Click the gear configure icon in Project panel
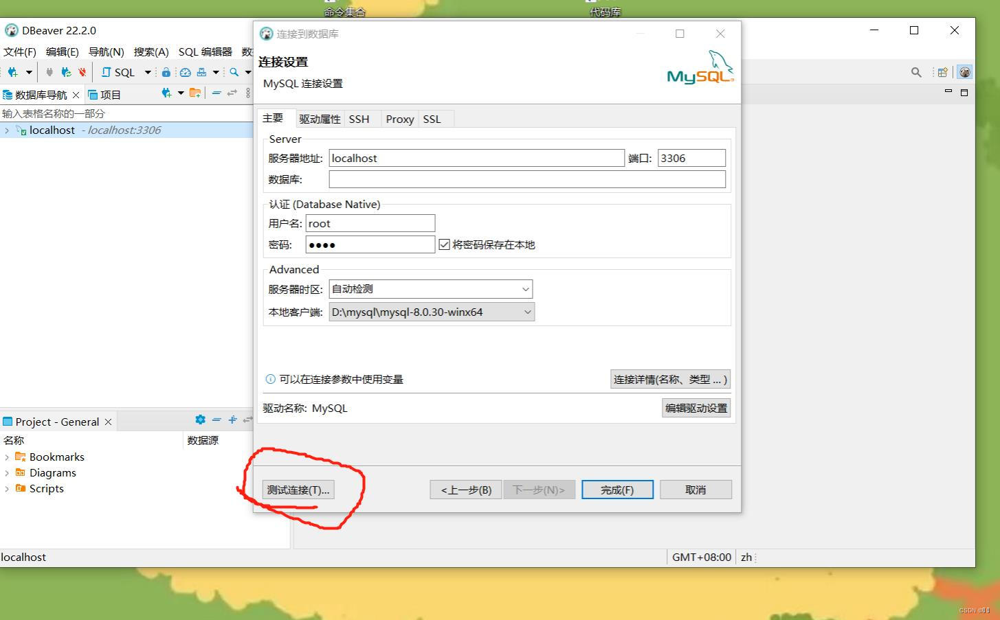This screenshot has width=1000, height=620. click(201, 420)
